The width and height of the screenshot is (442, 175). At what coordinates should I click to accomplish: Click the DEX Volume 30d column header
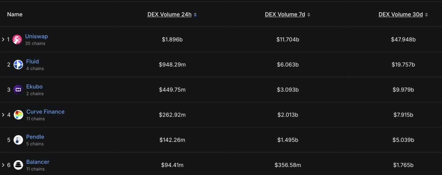tap(401, 14)
